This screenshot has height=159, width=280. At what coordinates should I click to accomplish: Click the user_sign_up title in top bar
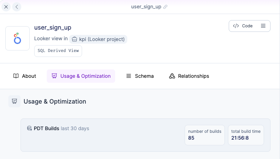coord(146,7)
